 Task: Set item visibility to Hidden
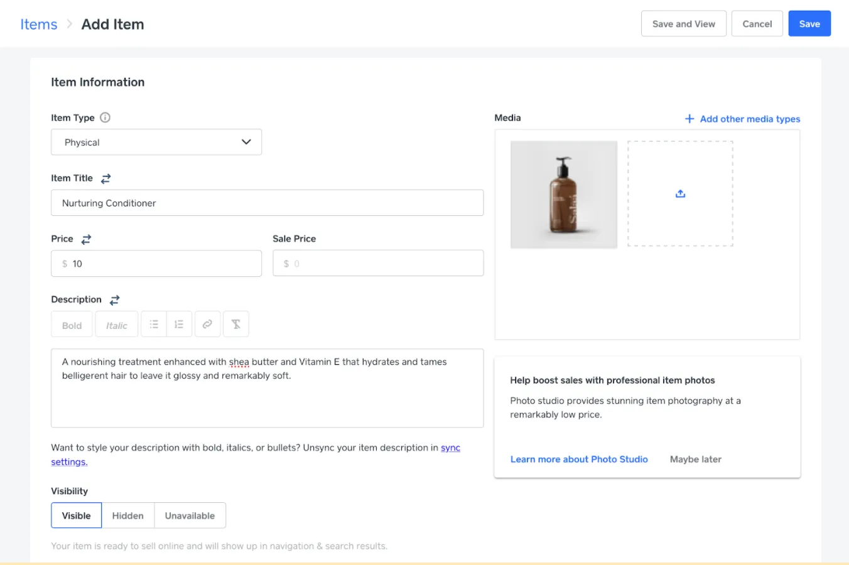(127, 515)
